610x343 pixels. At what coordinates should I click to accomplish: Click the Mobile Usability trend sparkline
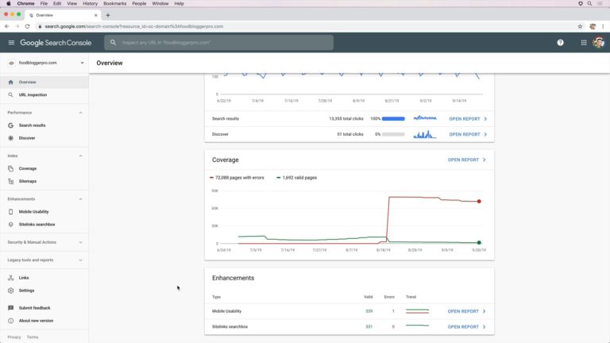click(x=417, y=311)
